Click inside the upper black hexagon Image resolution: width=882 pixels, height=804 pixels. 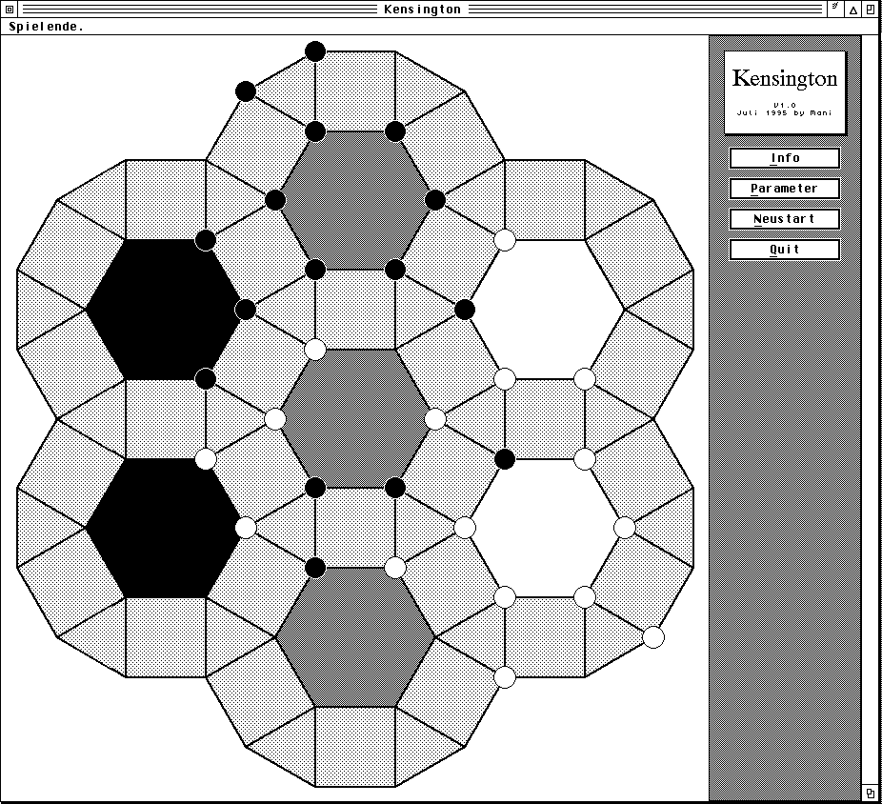point(165,309)
